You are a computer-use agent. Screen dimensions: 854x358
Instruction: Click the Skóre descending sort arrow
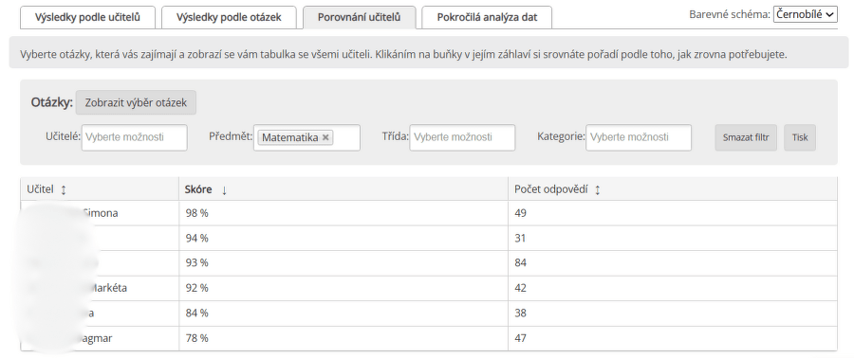coord(224,189)
